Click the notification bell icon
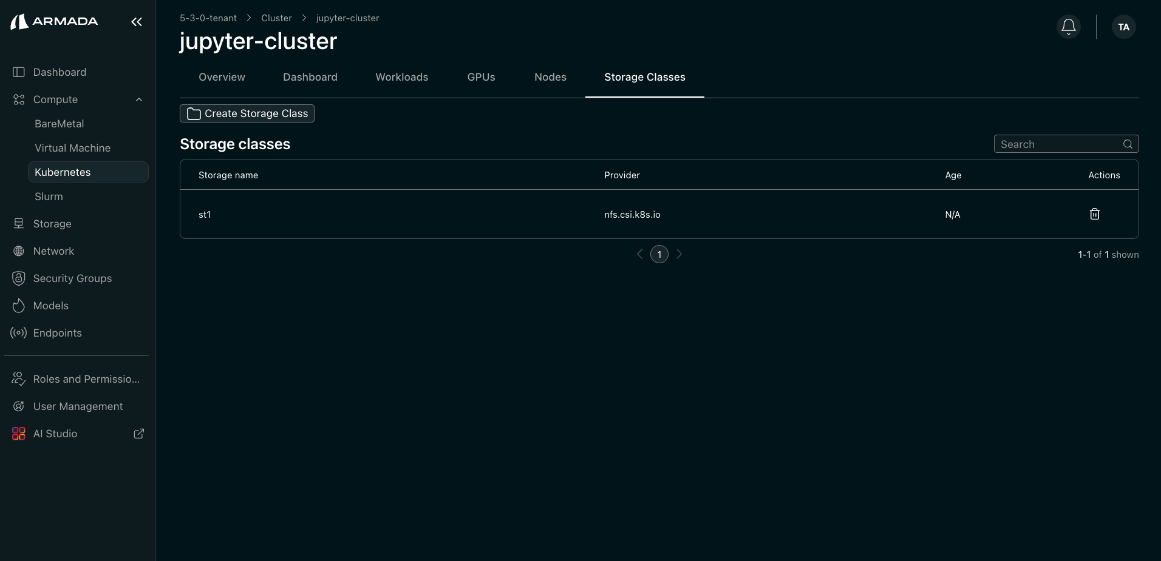1161x561 pixels. 1067,27
